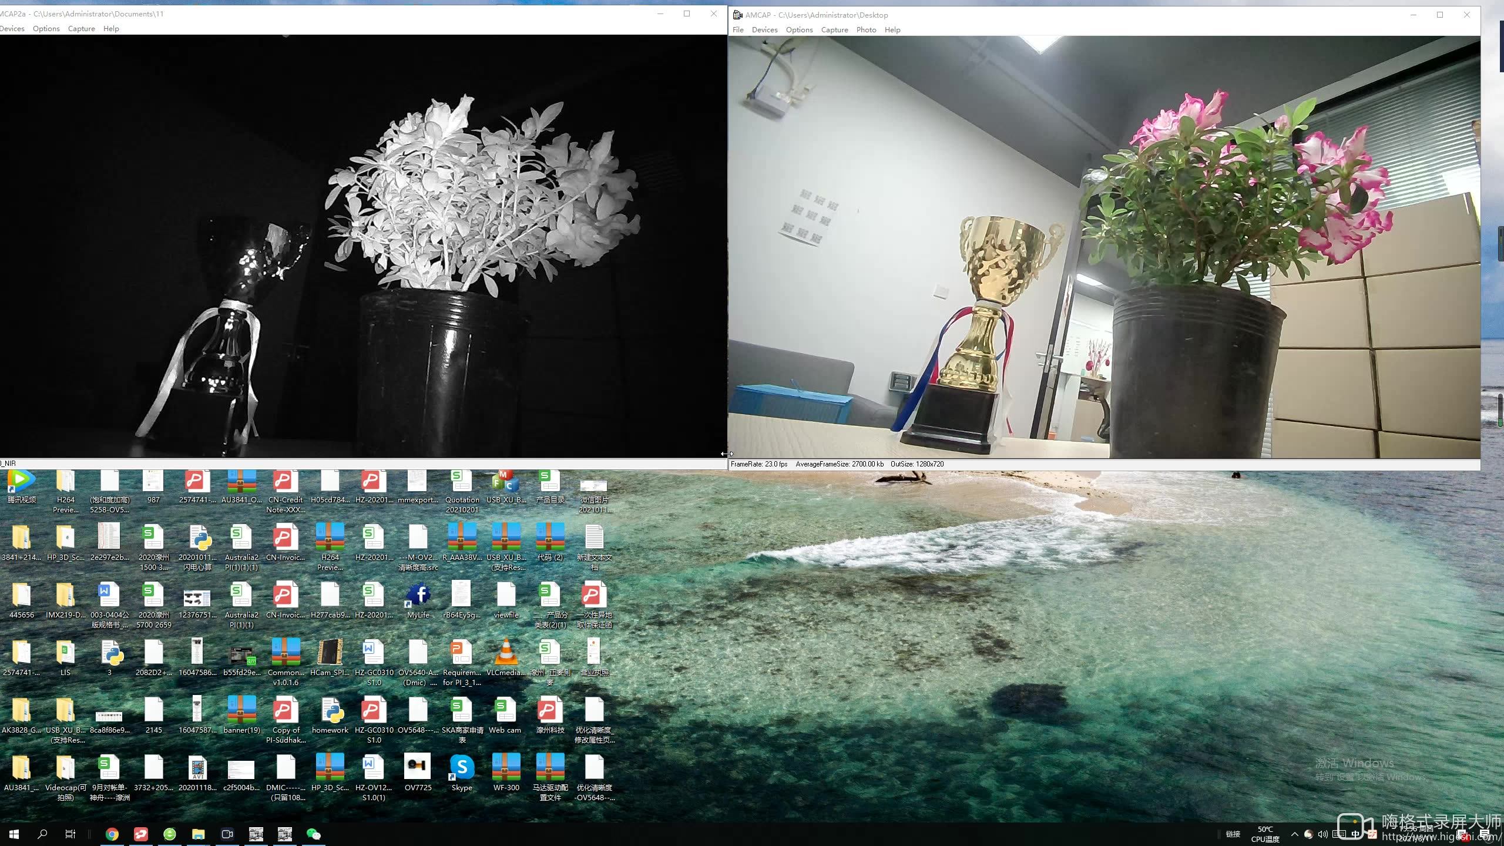Click the Windows Start button
Viewport: 1504px width, 846px height.
tap(14, 834)
